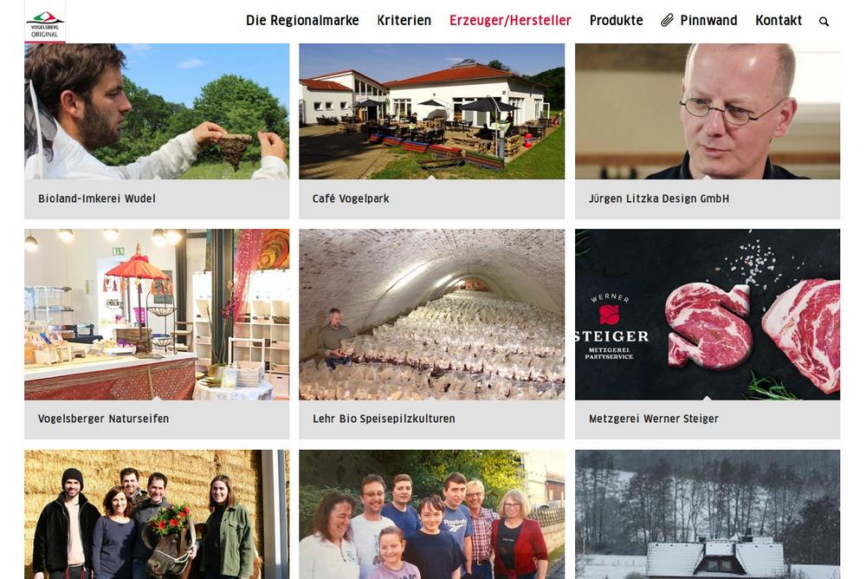866x579 pixels.
Task: Go to Erzeuger/Hersteller page
Action: [x=510, y=21]
